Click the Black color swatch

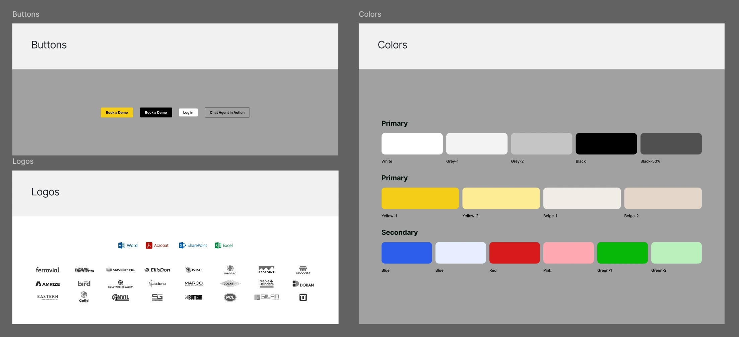point(606,144)
